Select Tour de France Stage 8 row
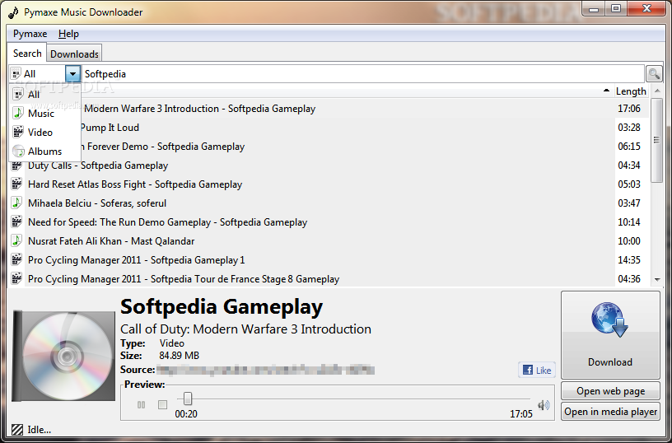 pos(329,278)
